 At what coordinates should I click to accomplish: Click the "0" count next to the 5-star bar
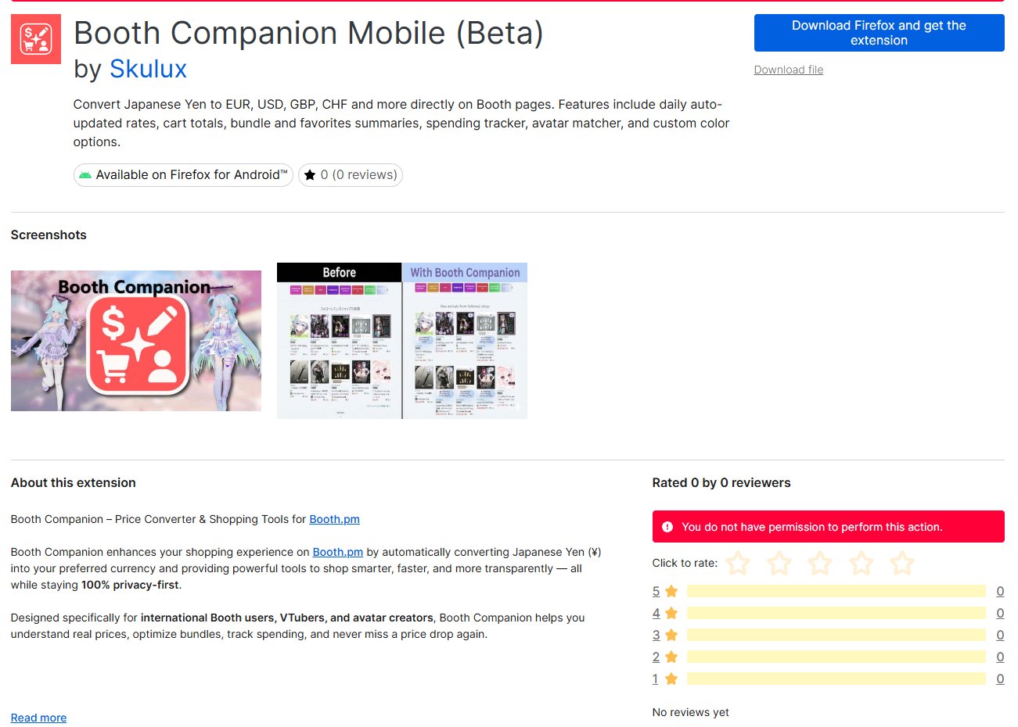pyautogui.click(x=1000, y=591)
